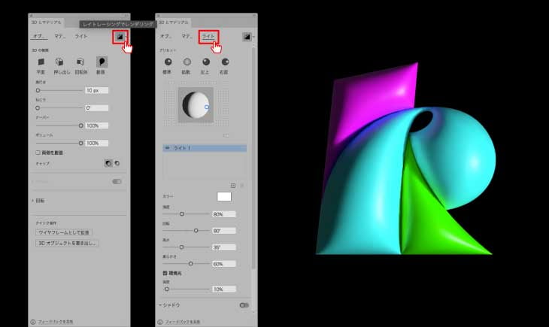The image size is (549, 327).
Task: Expand the 回転 (Rotation) section in left panel
Action: point(32,201)
